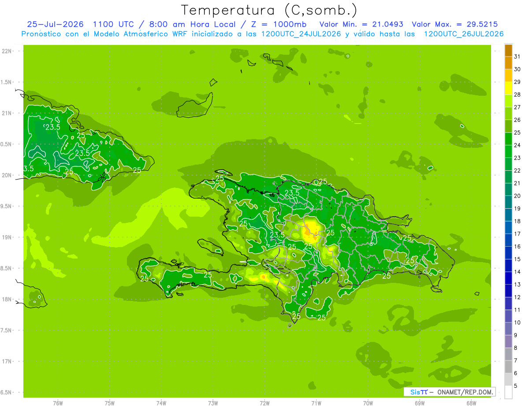Click the 'Temperatura (C,somb.)' title
This screenshot has width=529, height=409.
click(269, 10)
